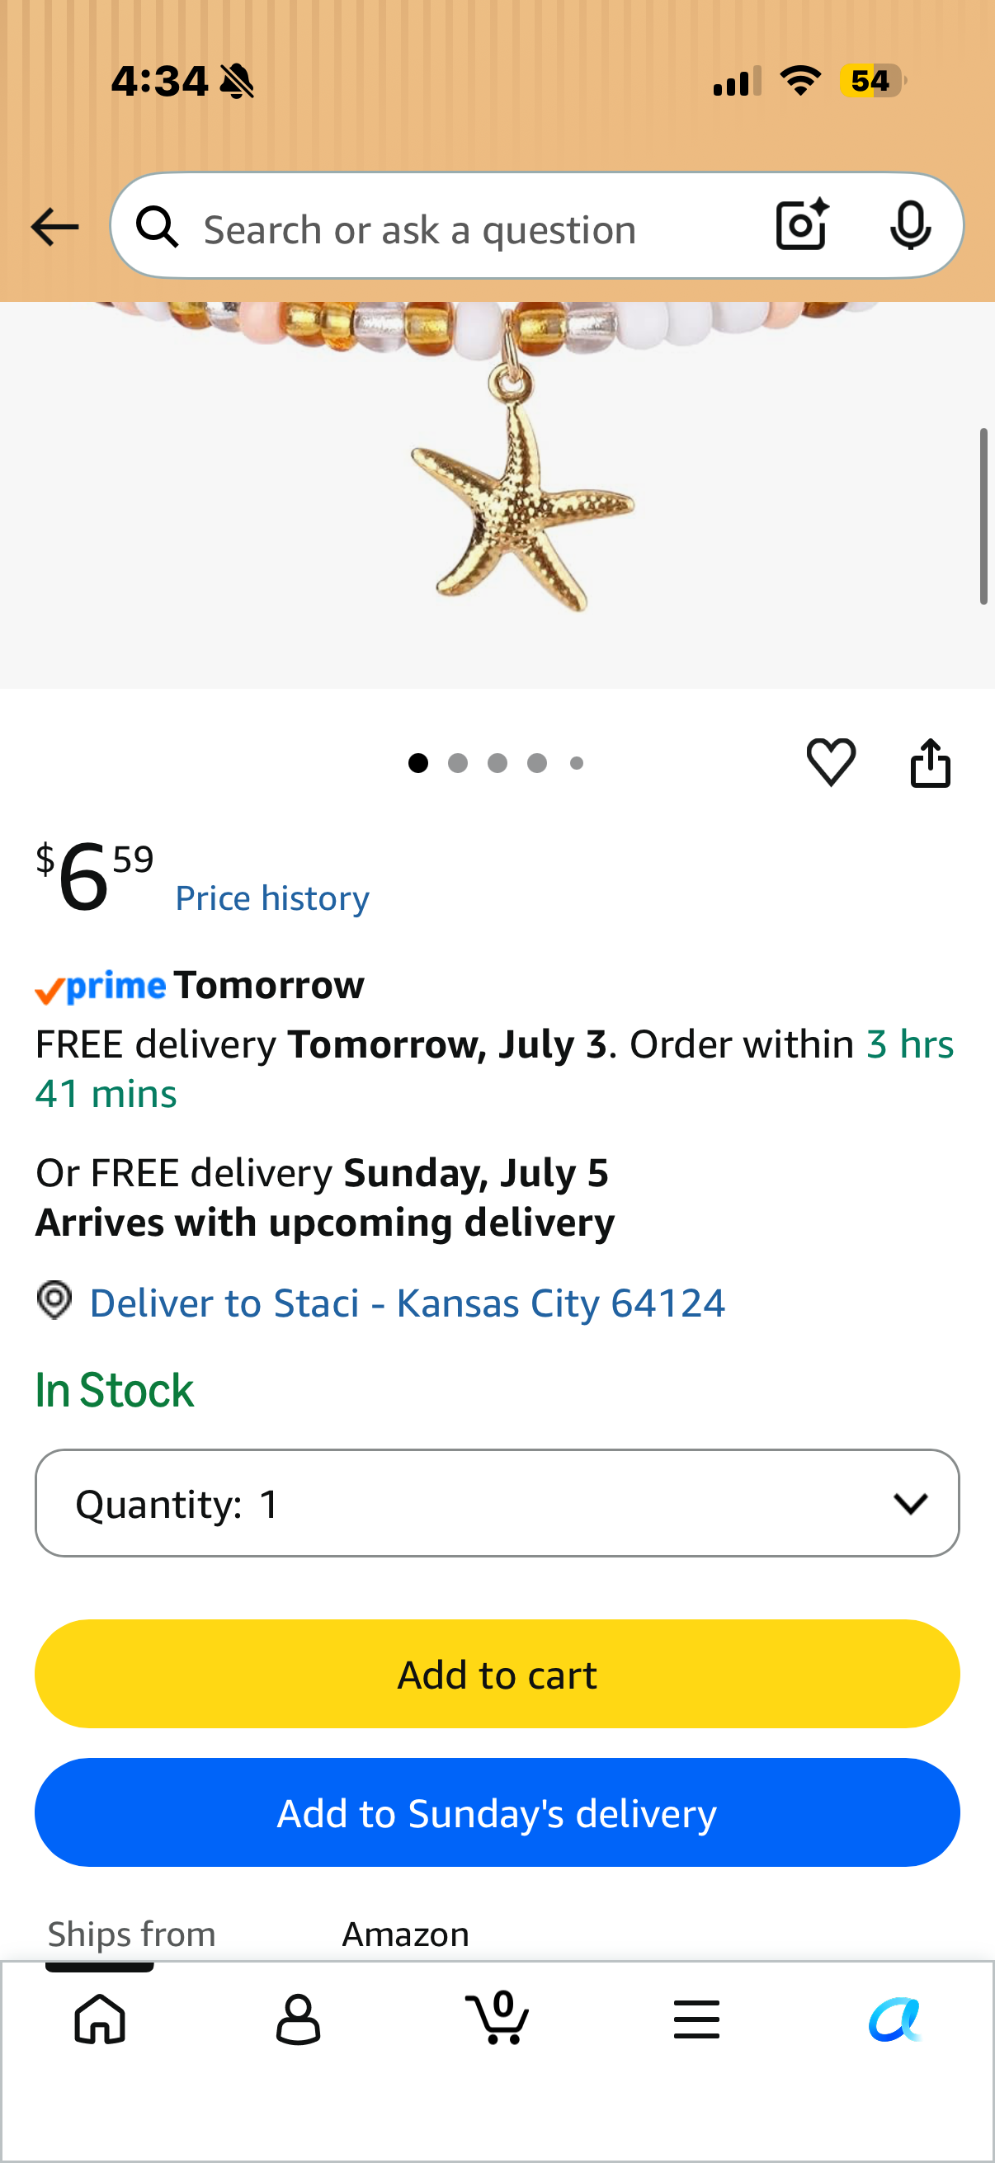Click the Add to cart button
This screenshot has width=995, height=2163.
(x=497, y=1674)
